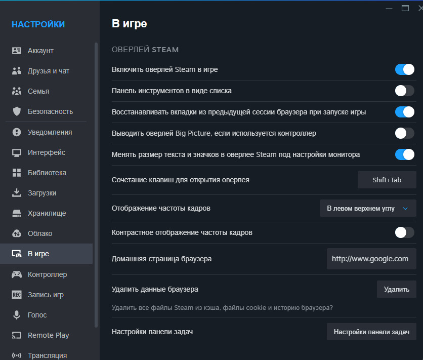The width and height of the screenshot is (423, 360).
Task: Click the Семья family icon
Action: 17,91
